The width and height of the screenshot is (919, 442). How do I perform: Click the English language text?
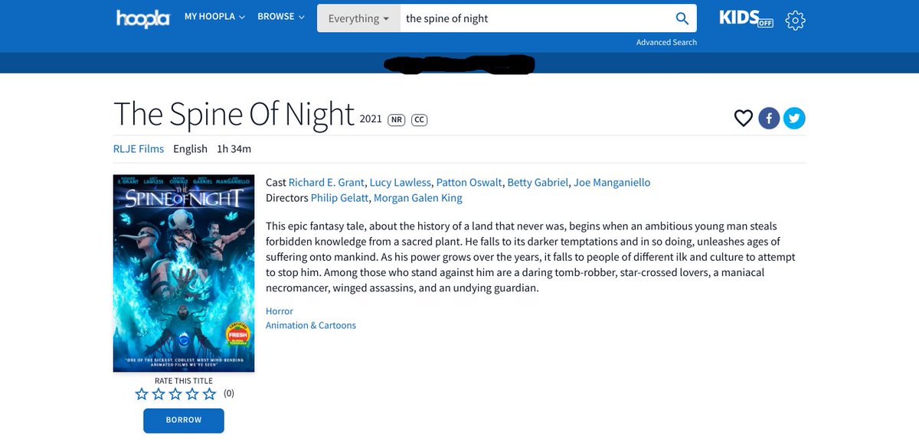click(x=190, y=148)
